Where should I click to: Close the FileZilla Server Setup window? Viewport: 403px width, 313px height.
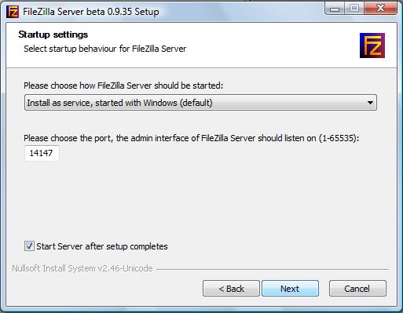click(x=380, y=9)
